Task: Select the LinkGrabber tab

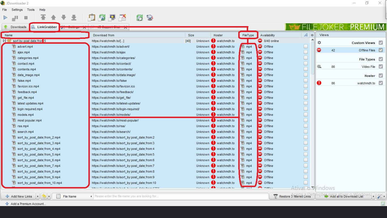Action: [x=44, y=27]
